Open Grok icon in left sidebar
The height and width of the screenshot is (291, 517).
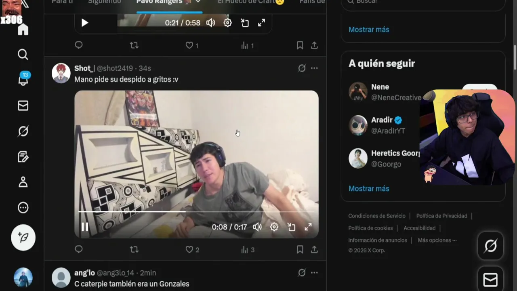(23, 131)
